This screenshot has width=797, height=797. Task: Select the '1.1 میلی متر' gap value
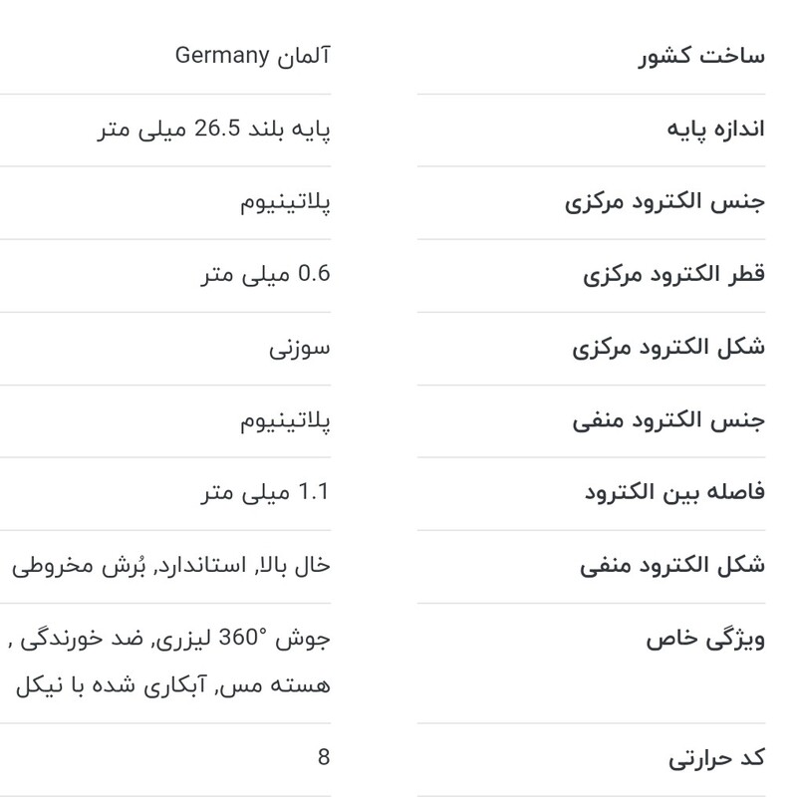(x=264, y=492)
